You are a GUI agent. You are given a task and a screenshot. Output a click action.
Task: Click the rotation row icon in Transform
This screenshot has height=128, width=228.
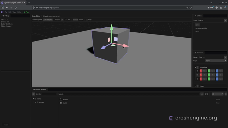[x=197, y=75]
